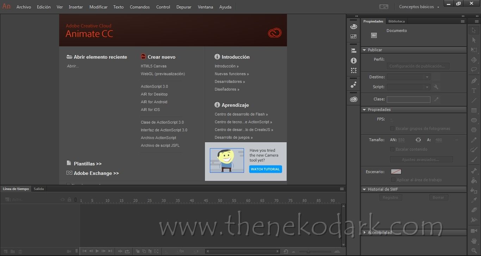The image size is (481, 256).
Task: Select the Camera tool in toolbar
Action: (x=474, y=231)
